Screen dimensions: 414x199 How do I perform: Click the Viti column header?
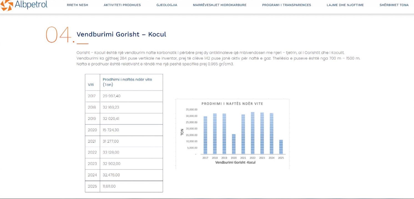point(91,85)
